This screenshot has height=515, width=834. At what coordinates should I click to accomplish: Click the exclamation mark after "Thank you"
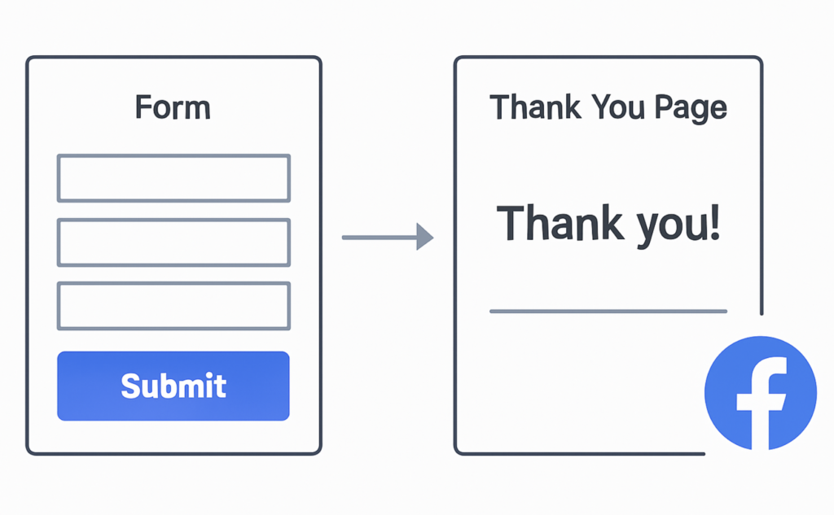click(715, 221)
